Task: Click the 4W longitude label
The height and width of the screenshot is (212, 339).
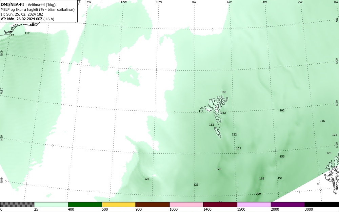Action: click(x=265, y=2)
